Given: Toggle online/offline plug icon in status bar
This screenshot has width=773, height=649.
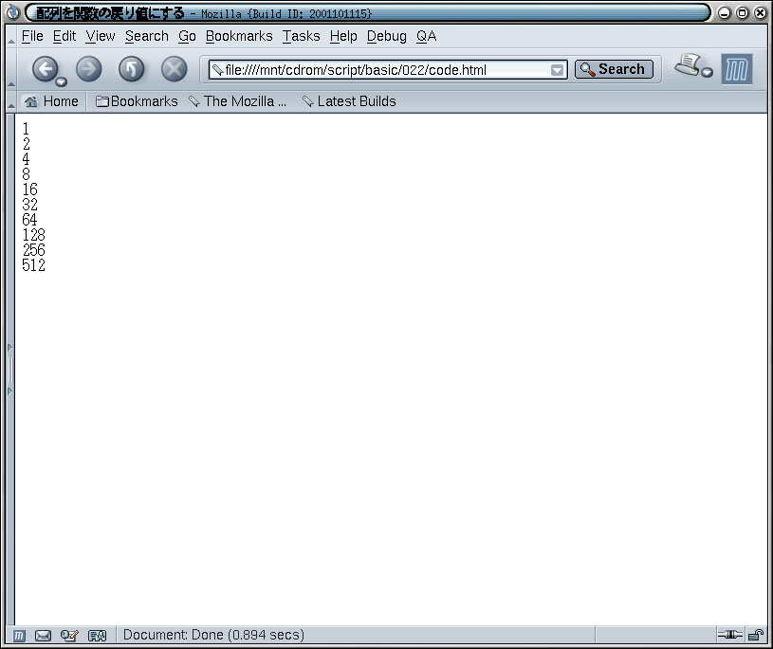Looking at the screenshot, I should point(730,635).
